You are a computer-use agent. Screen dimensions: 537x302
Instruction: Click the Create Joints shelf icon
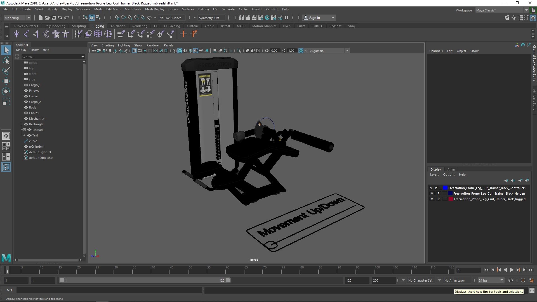click(x=26, y=34)
